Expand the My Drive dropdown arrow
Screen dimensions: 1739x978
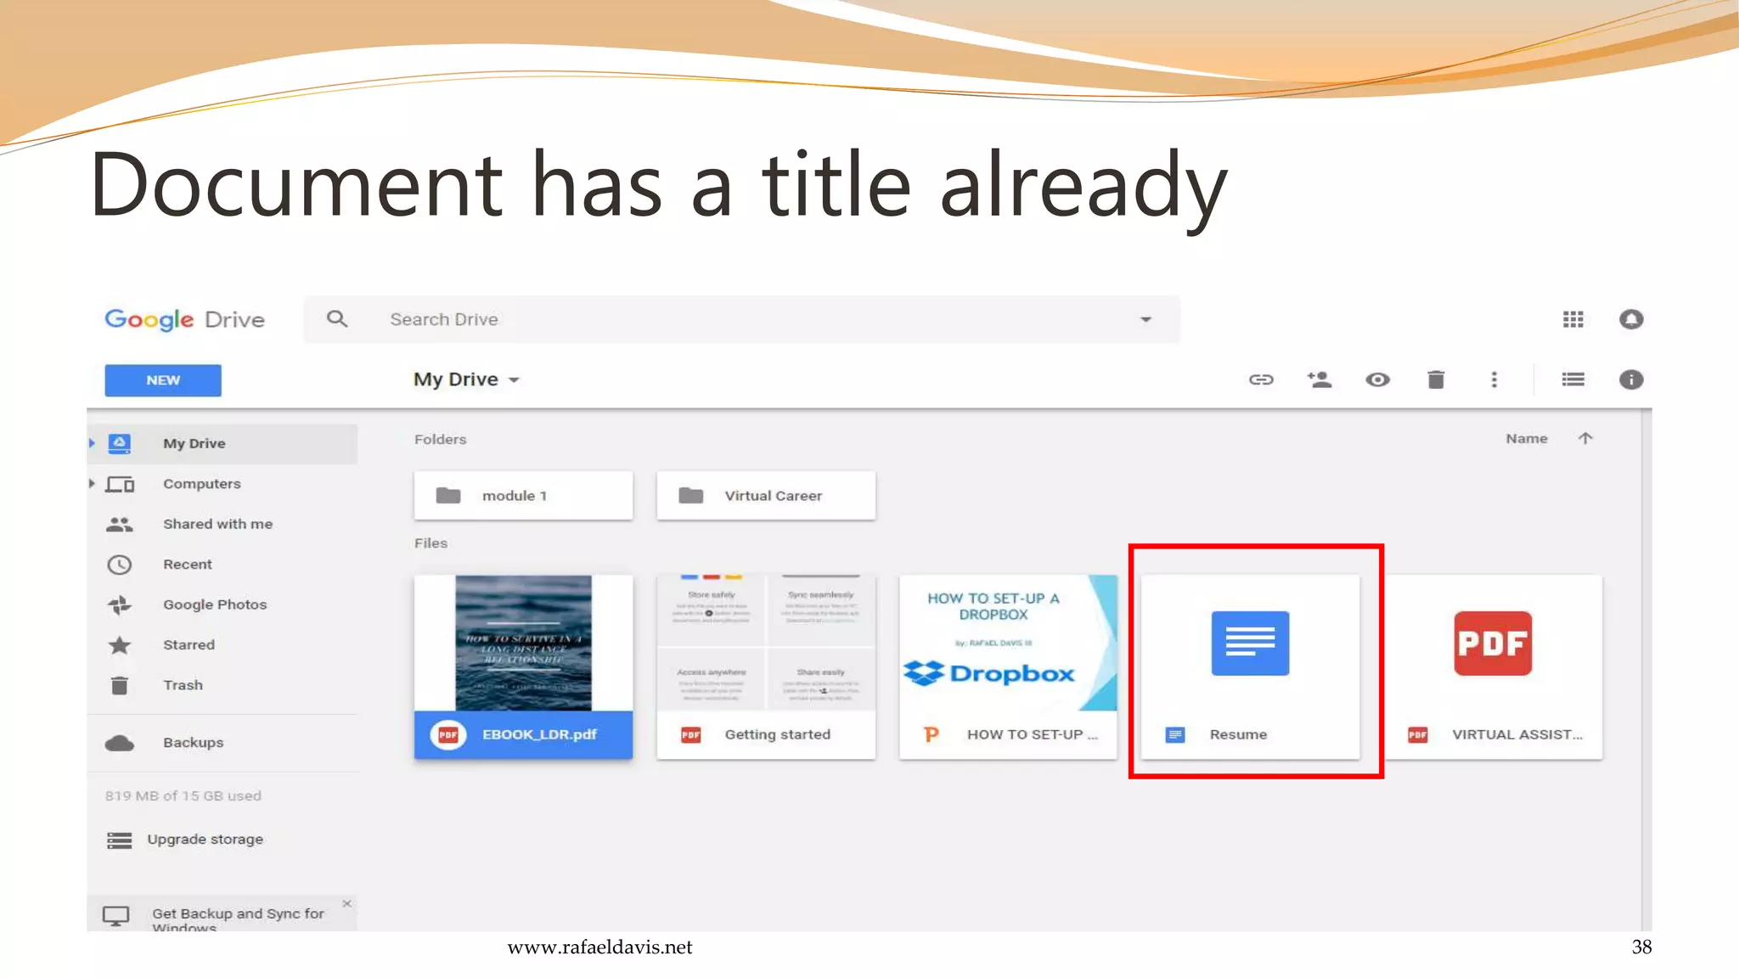514,380
